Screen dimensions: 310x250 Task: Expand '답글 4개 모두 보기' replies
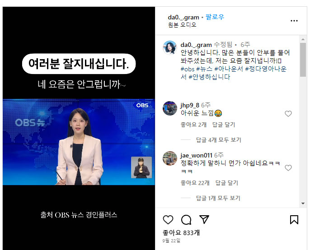(218, 140)
